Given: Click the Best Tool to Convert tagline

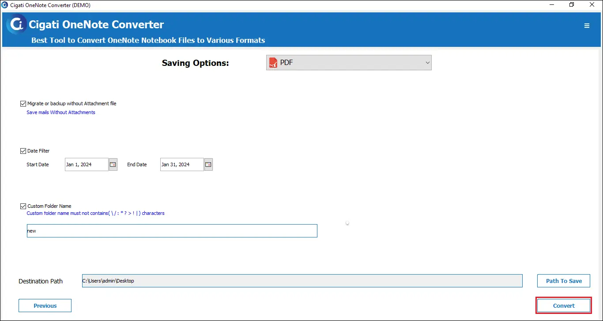Looking at the screenshot, I should tap(148, 40).
